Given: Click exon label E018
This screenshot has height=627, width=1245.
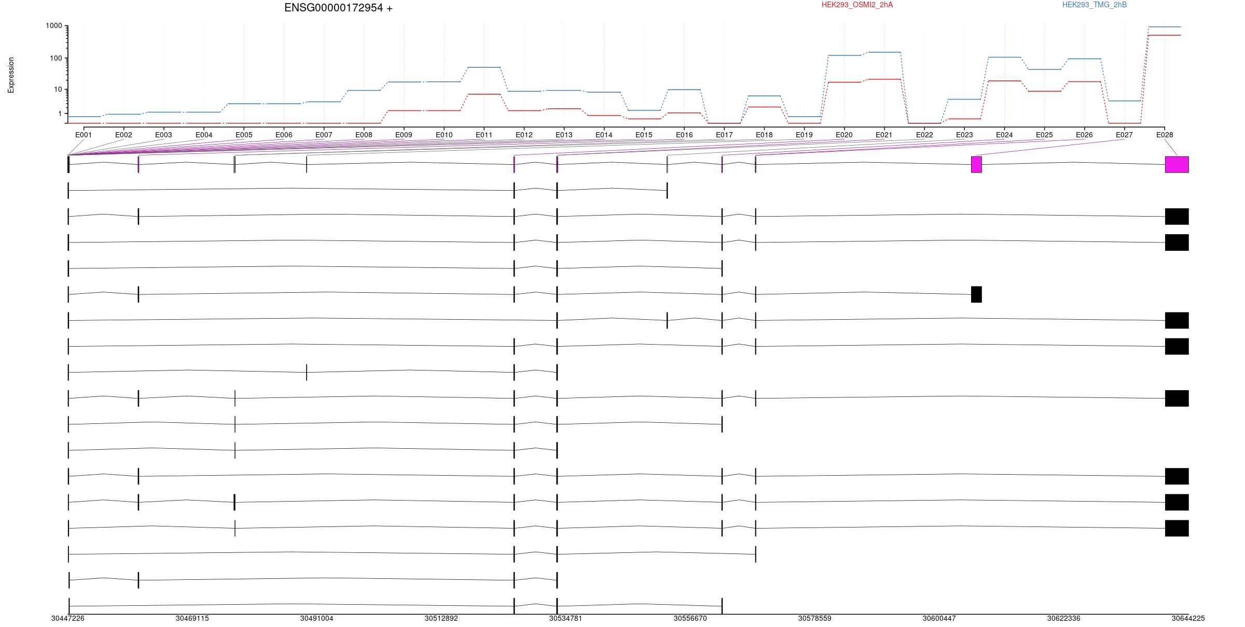Looking at the screenshot, I should pyautogui.click(x=764, y=135).
